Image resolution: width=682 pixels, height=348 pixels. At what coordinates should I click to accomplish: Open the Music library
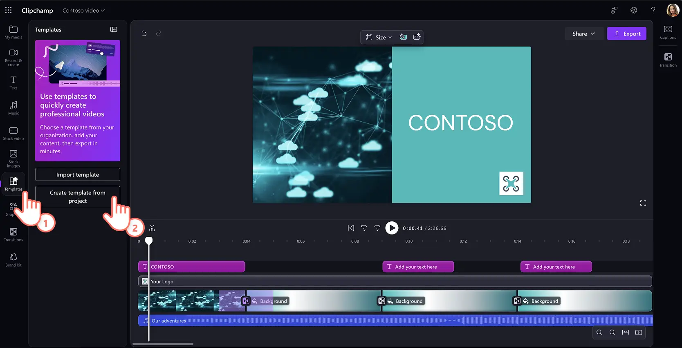pos(13,108)
